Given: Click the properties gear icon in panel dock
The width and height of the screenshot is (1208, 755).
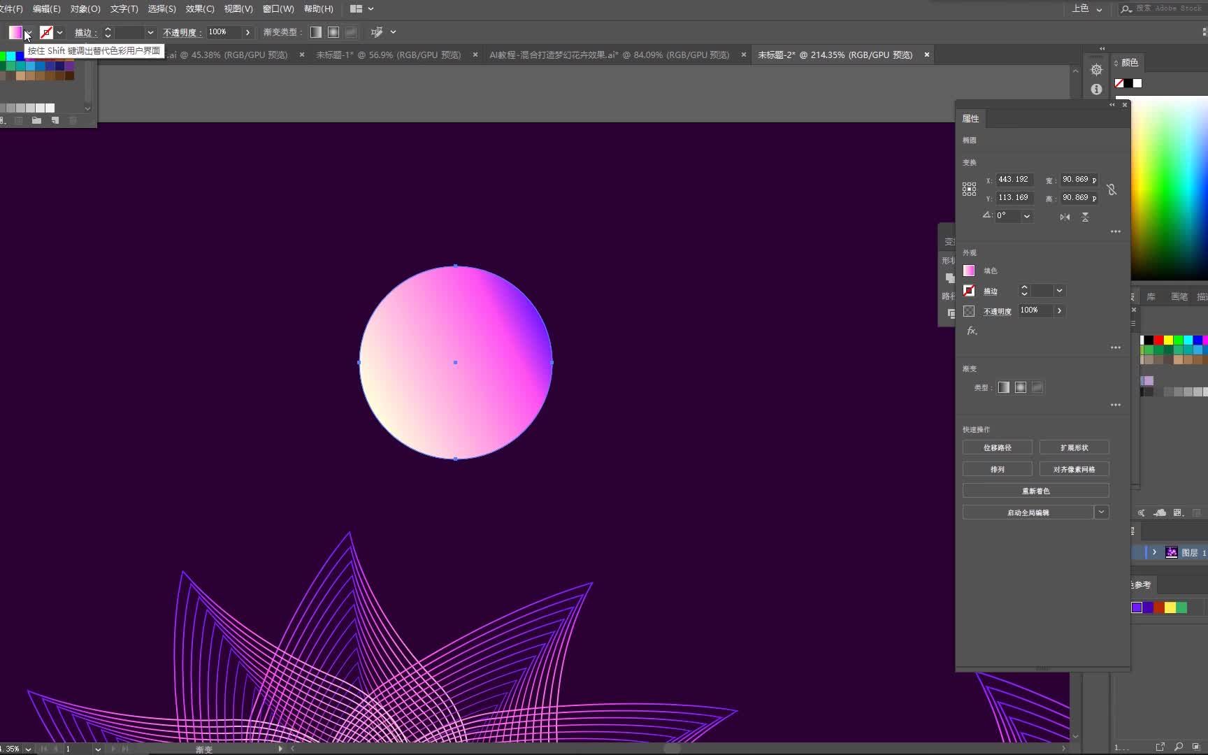Looking at the screenshot, I should pyautogui.click(x=1096, y=70).
